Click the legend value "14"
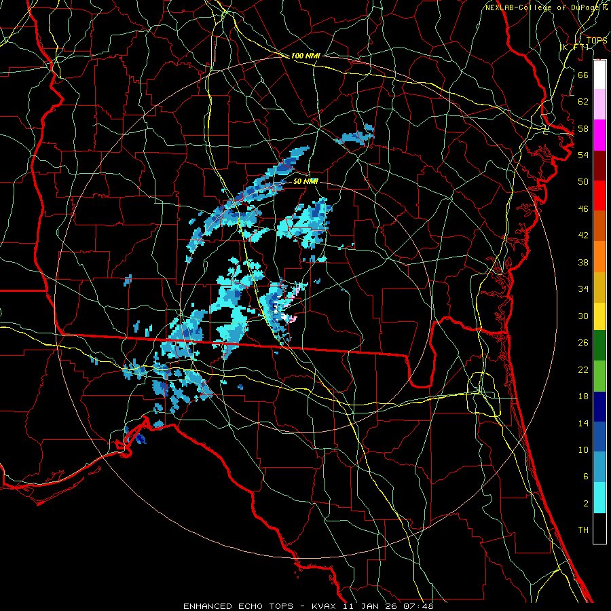Image resolution: width=611 pixels, height=611 pixels. tap(583, 423)
